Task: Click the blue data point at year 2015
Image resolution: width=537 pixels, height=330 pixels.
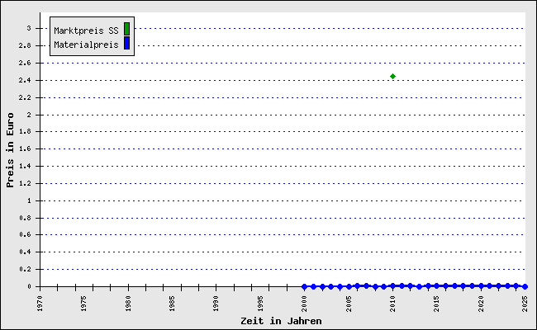Action: point(436,285)
